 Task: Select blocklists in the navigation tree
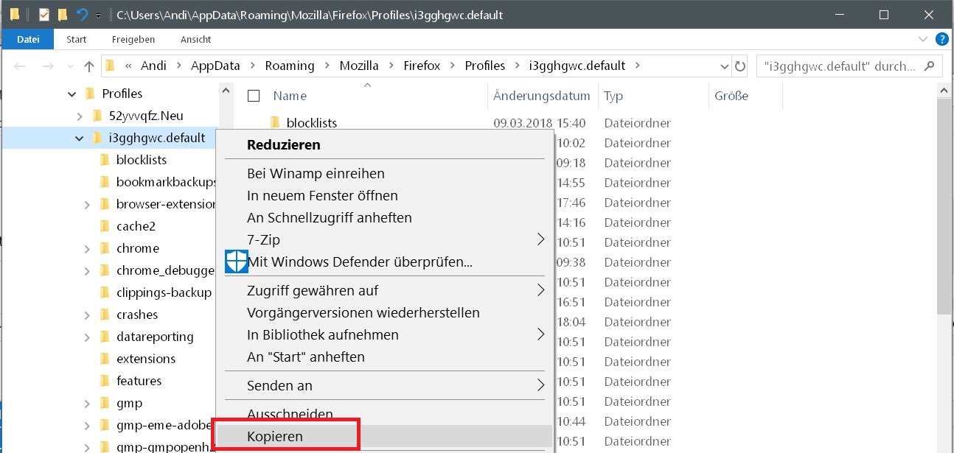click(x=142, y=160)
